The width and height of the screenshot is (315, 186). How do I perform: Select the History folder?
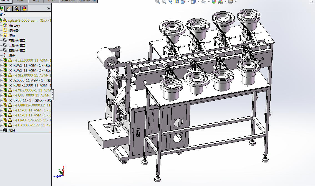pos(14,26)
